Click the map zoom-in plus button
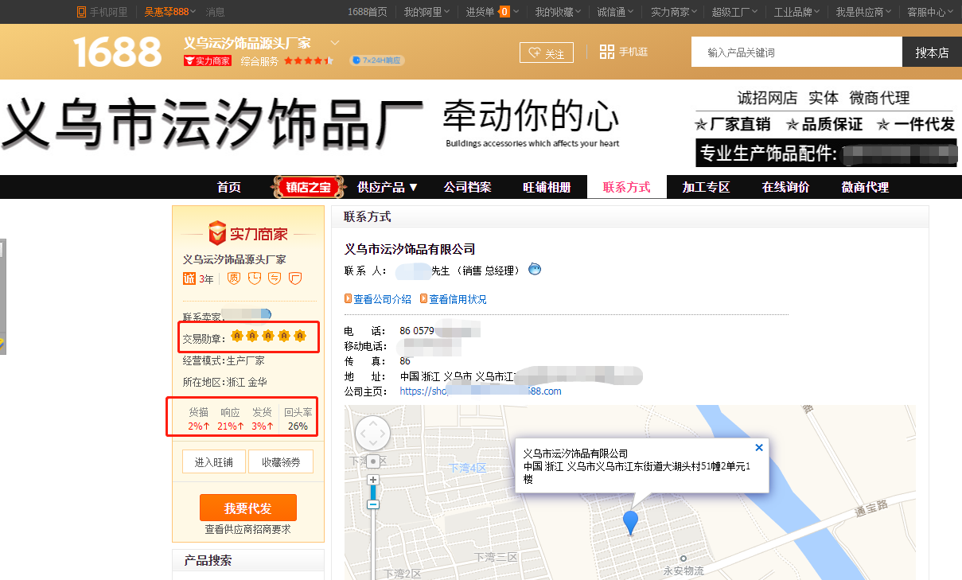This screenshot has height=580, width=962. (x=373, y=480)
